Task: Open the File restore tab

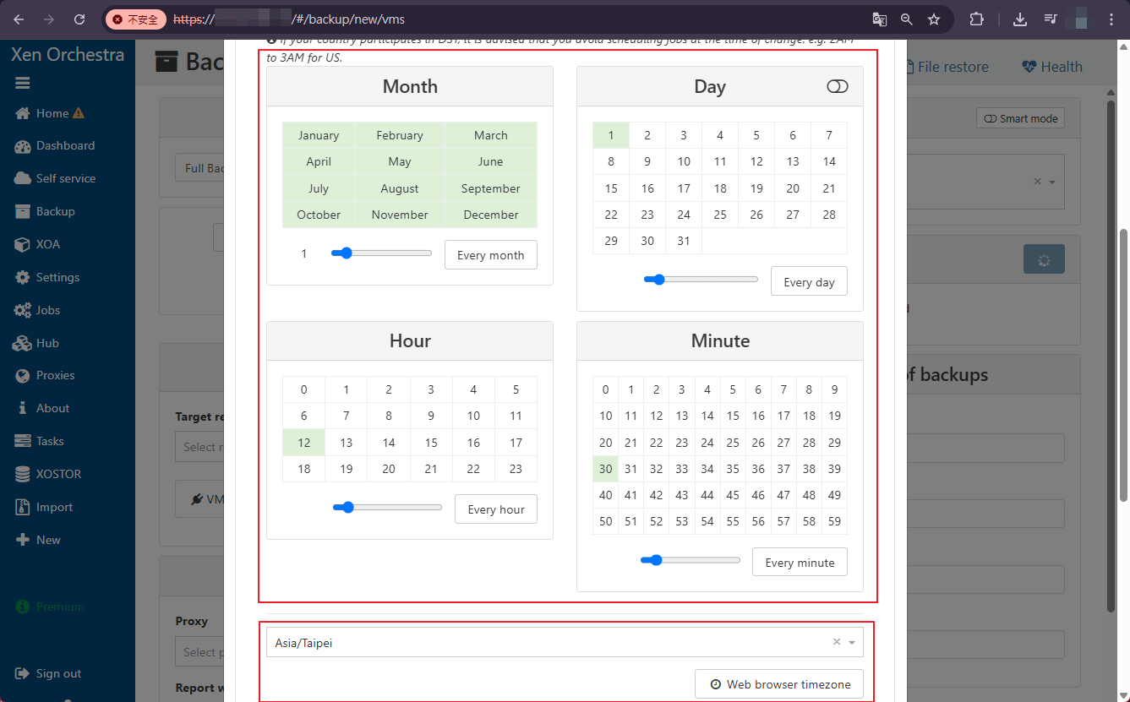Action: point(948,67)
